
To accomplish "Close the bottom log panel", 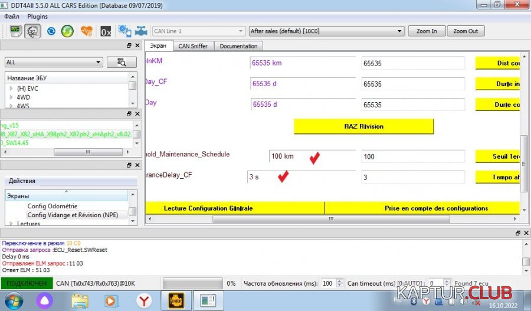I will click(x=526, y=233).
